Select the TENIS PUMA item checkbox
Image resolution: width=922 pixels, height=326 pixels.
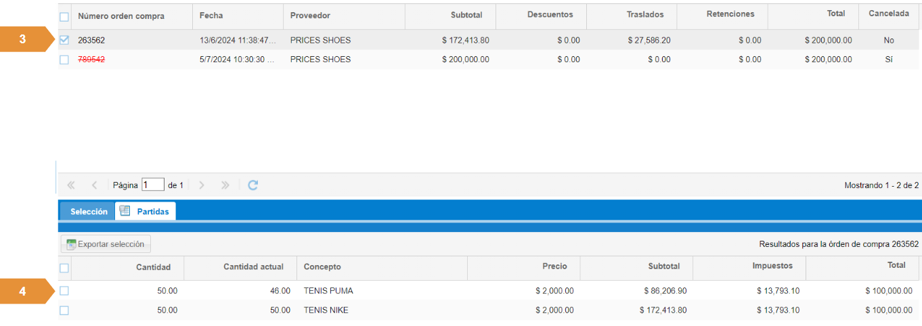(64, 291)
